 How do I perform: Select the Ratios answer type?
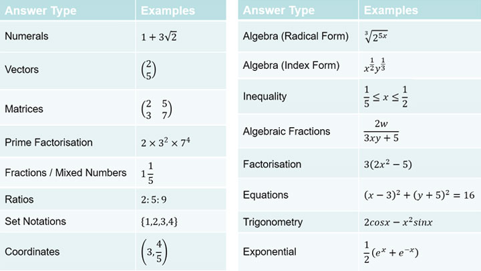point(19,199)
